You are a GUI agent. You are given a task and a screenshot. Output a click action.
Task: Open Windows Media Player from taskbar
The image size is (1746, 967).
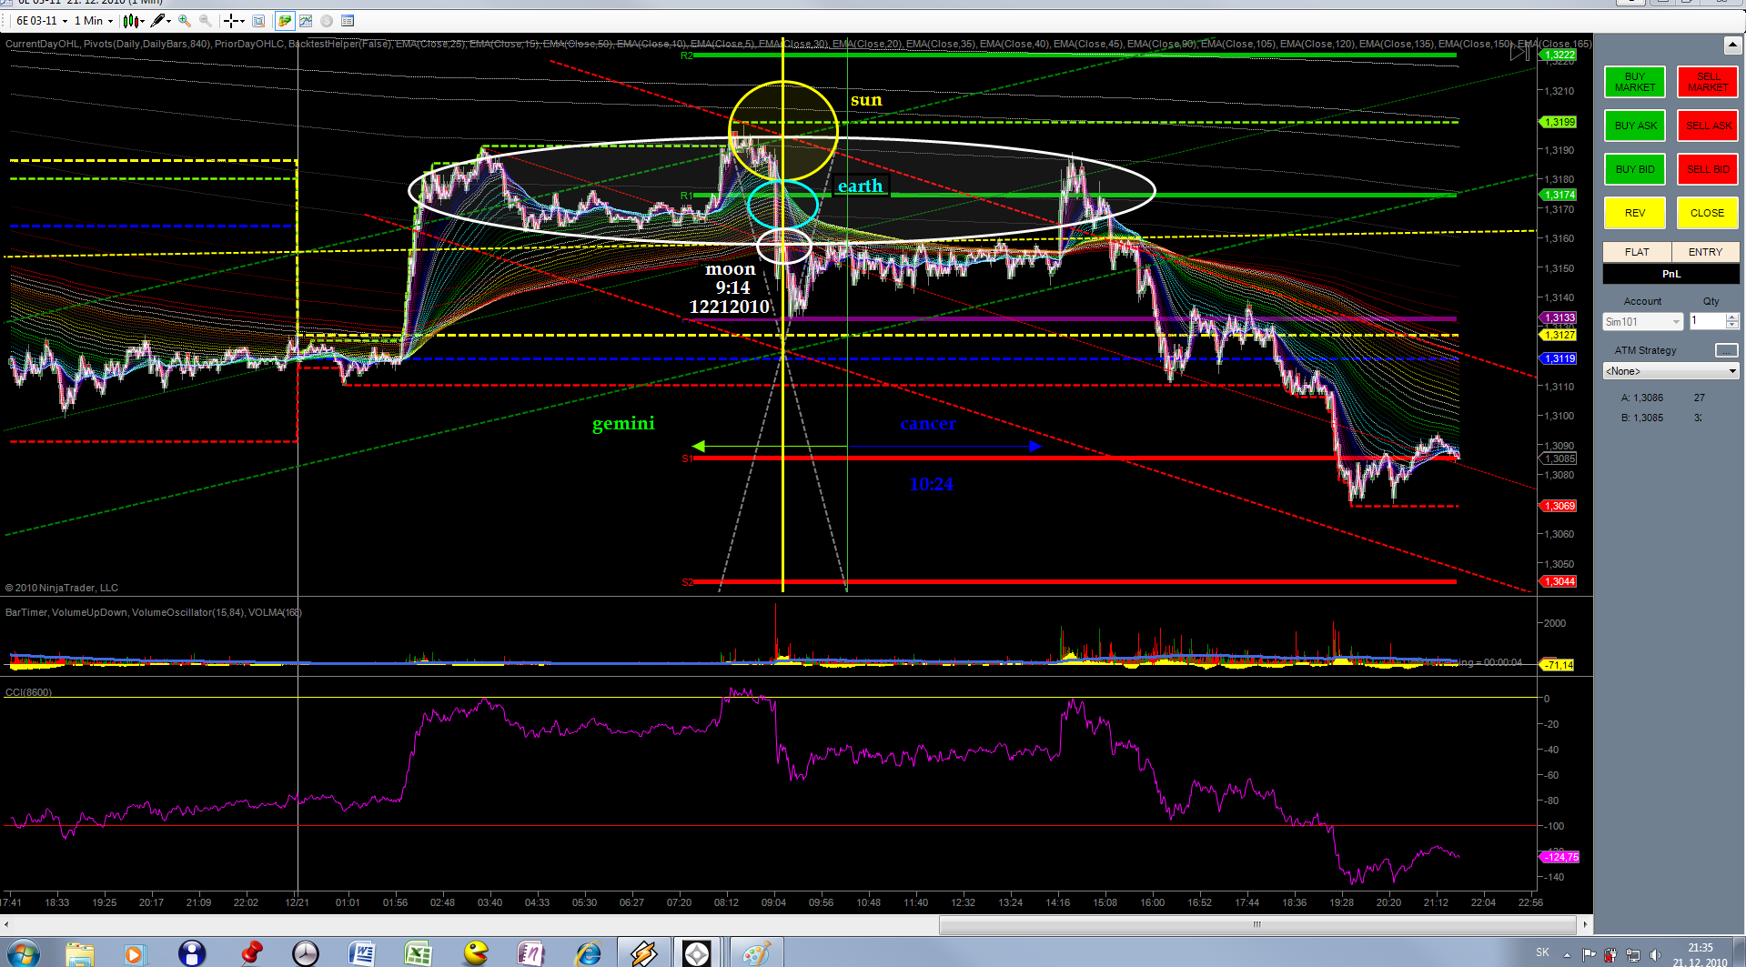[x=134, y=953]
